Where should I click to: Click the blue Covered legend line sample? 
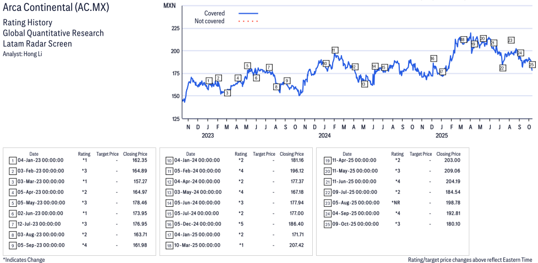(x=248, y=13)
